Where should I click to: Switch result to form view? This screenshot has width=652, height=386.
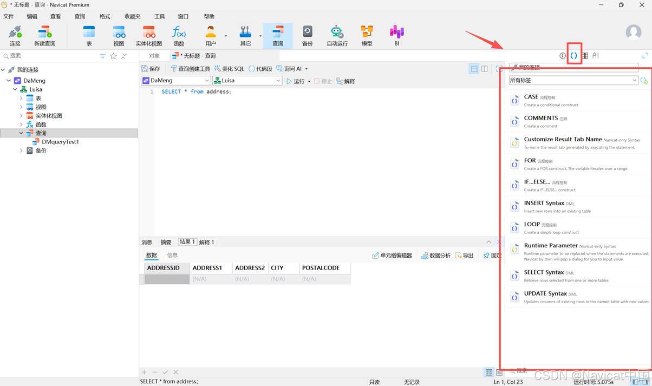499,372
